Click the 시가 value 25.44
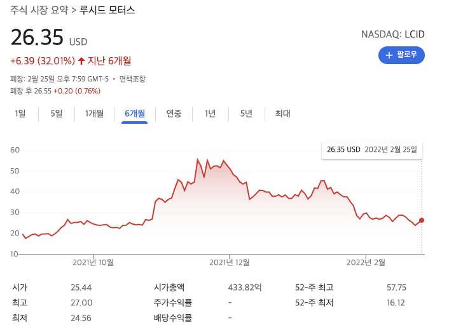The image size is (449, 332). click(x=81, y=288)
